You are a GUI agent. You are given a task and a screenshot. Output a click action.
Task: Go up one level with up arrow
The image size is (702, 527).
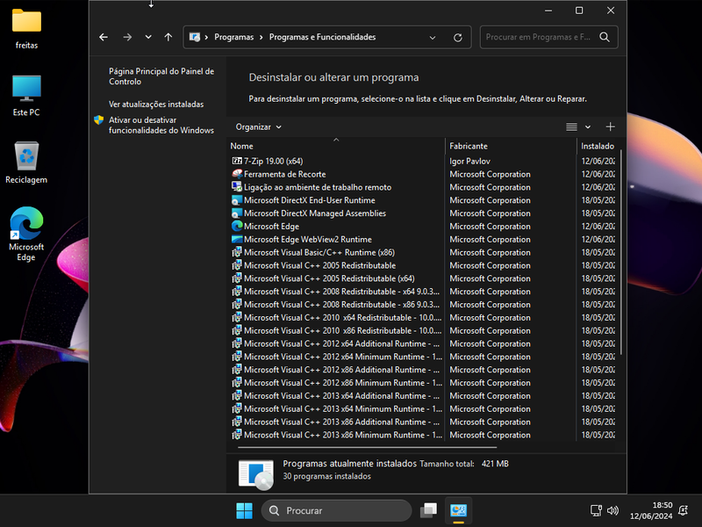point(168,37)
